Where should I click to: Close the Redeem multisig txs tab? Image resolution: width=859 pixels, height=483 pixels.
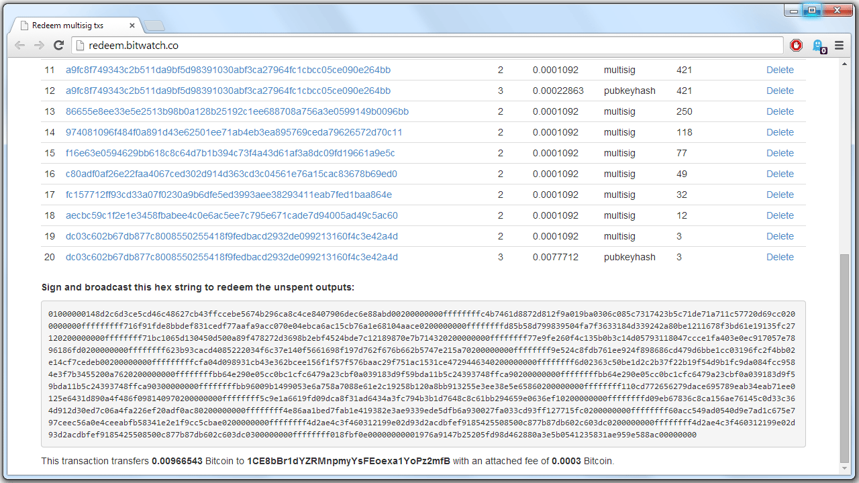(x=132, y=25)
